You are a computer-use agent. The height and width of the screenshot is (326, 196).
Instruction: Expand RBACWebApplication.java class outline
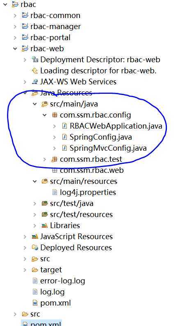55,126
